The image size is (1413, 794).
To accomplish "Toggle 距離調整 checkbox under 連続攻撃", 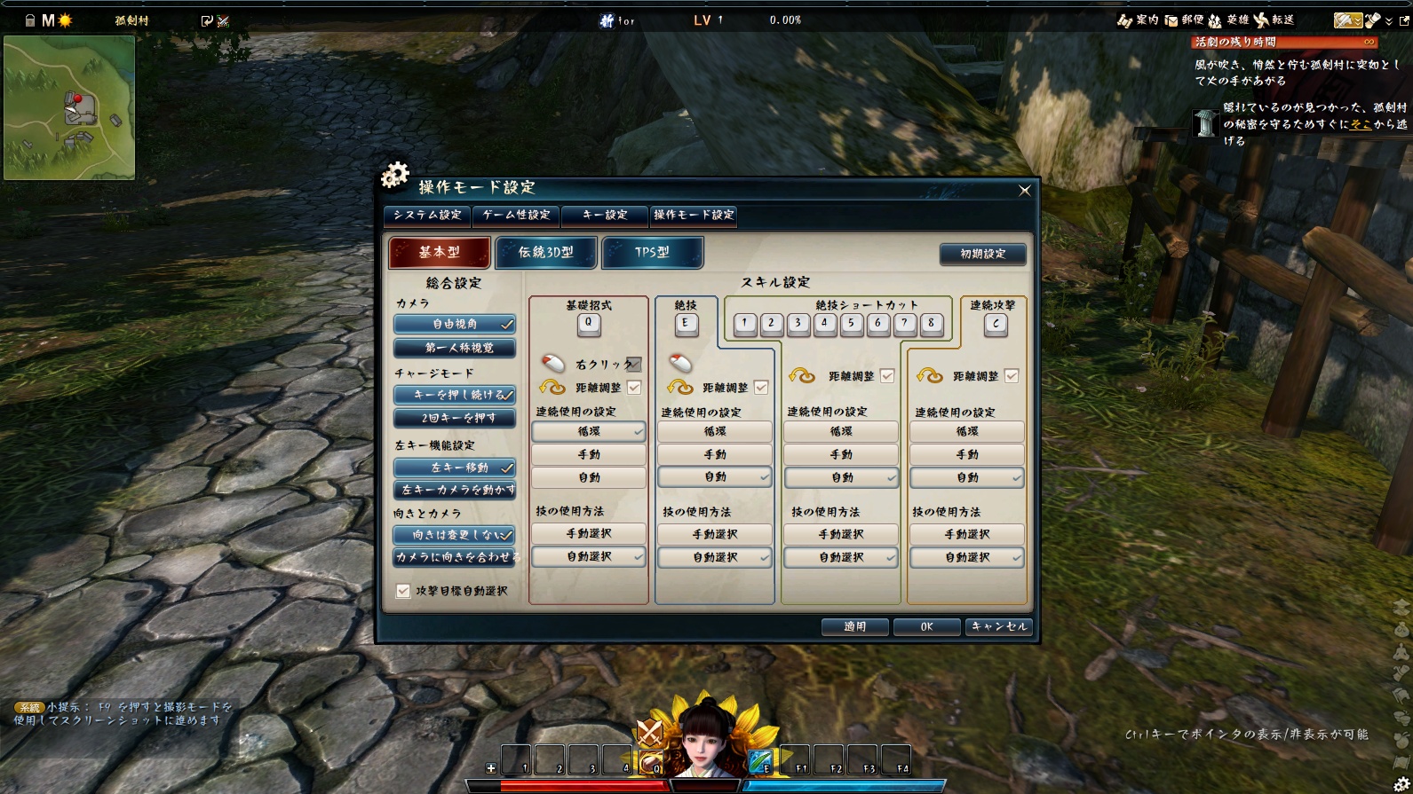I will [x=1012, y=376].
